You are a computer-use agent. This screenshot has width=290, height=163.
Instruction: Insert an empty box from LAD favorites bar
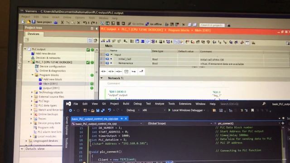click(126, 72)
